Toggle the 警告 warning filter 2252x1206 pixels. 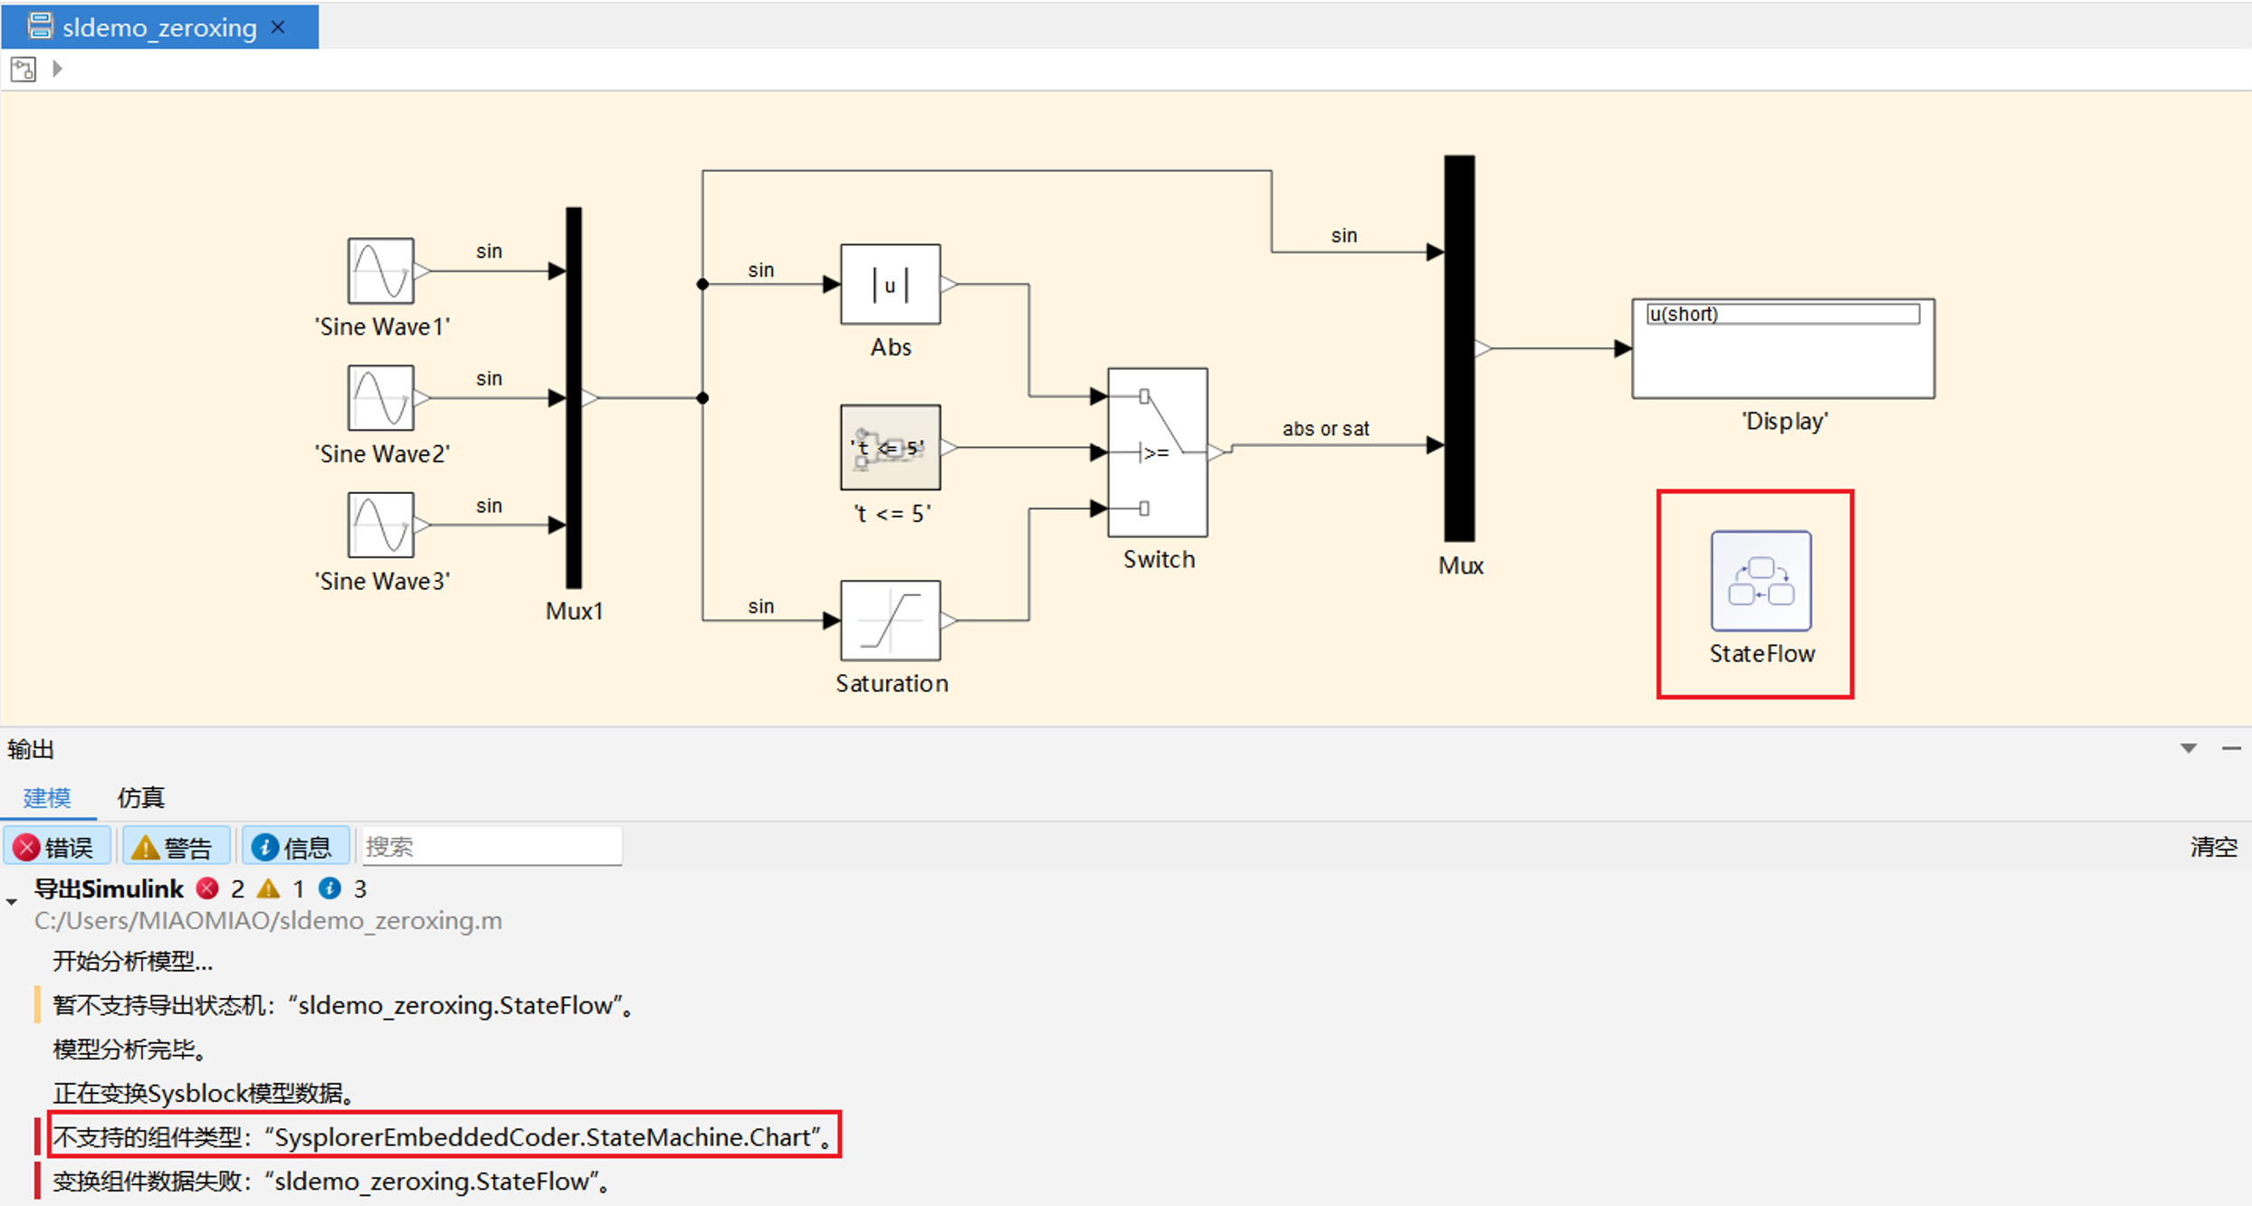tap(176, 847)
